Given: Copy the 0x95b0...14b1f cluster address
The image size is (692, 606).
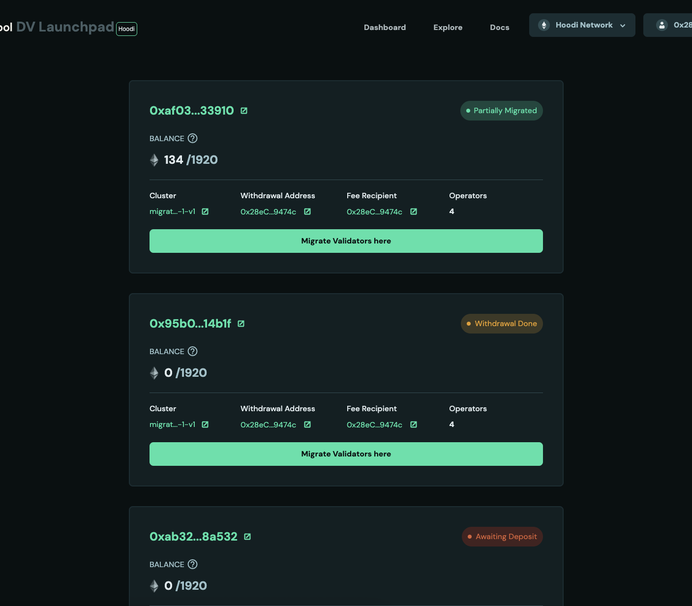Looking at the screenshot, I should click(241, 324).
